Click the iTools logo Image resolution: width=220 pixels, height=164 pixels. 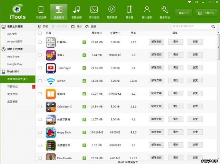[18, 12]
